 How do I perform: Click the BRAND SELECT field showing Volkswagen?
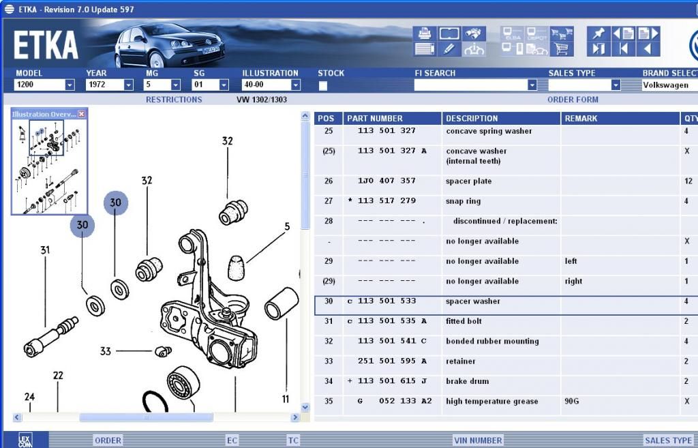(x=669, y=85)
